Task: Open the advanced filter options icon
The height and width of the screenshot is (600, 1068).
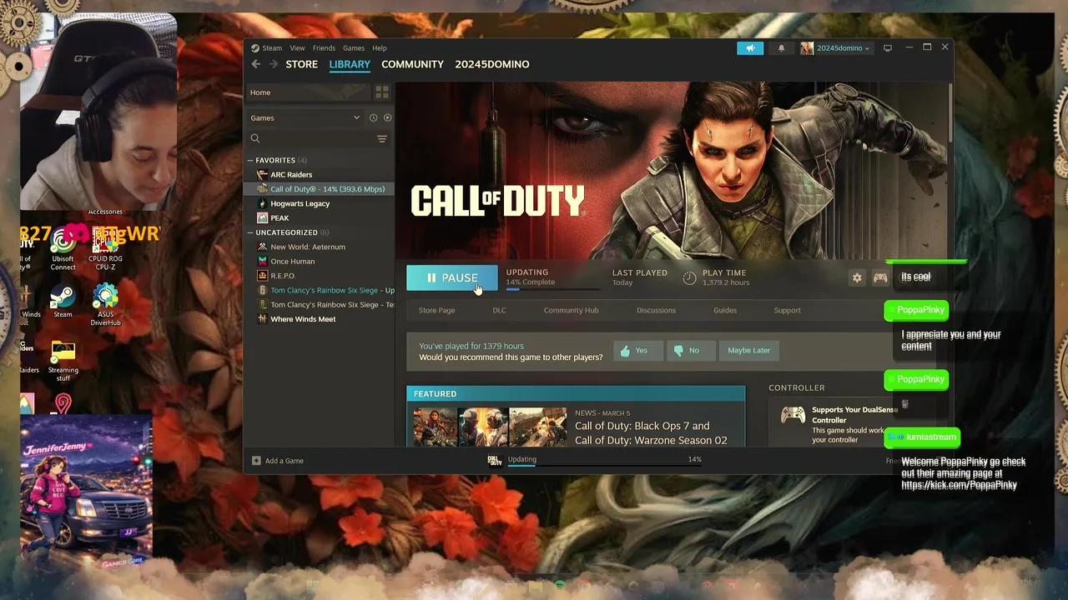Action: pyautogui.click(x=382, y=139)
